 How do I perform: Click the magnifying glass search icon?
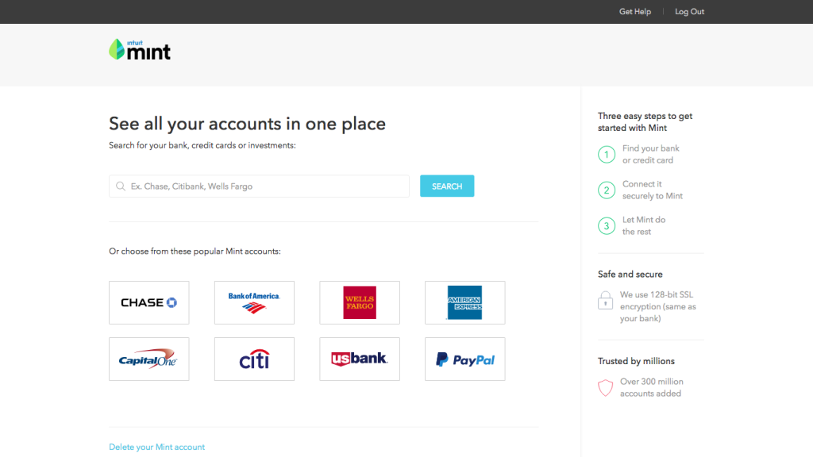click(x=121, y=186)
